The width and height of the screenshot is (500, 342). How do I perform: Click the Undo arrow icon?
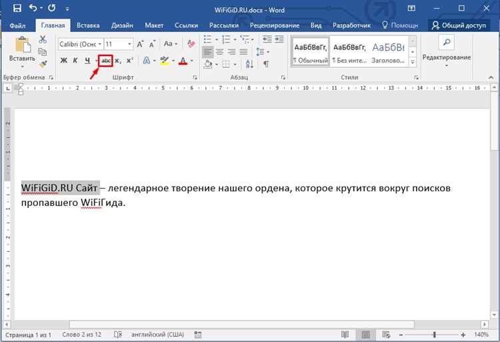pyautogui.click(x=33, y=8)
